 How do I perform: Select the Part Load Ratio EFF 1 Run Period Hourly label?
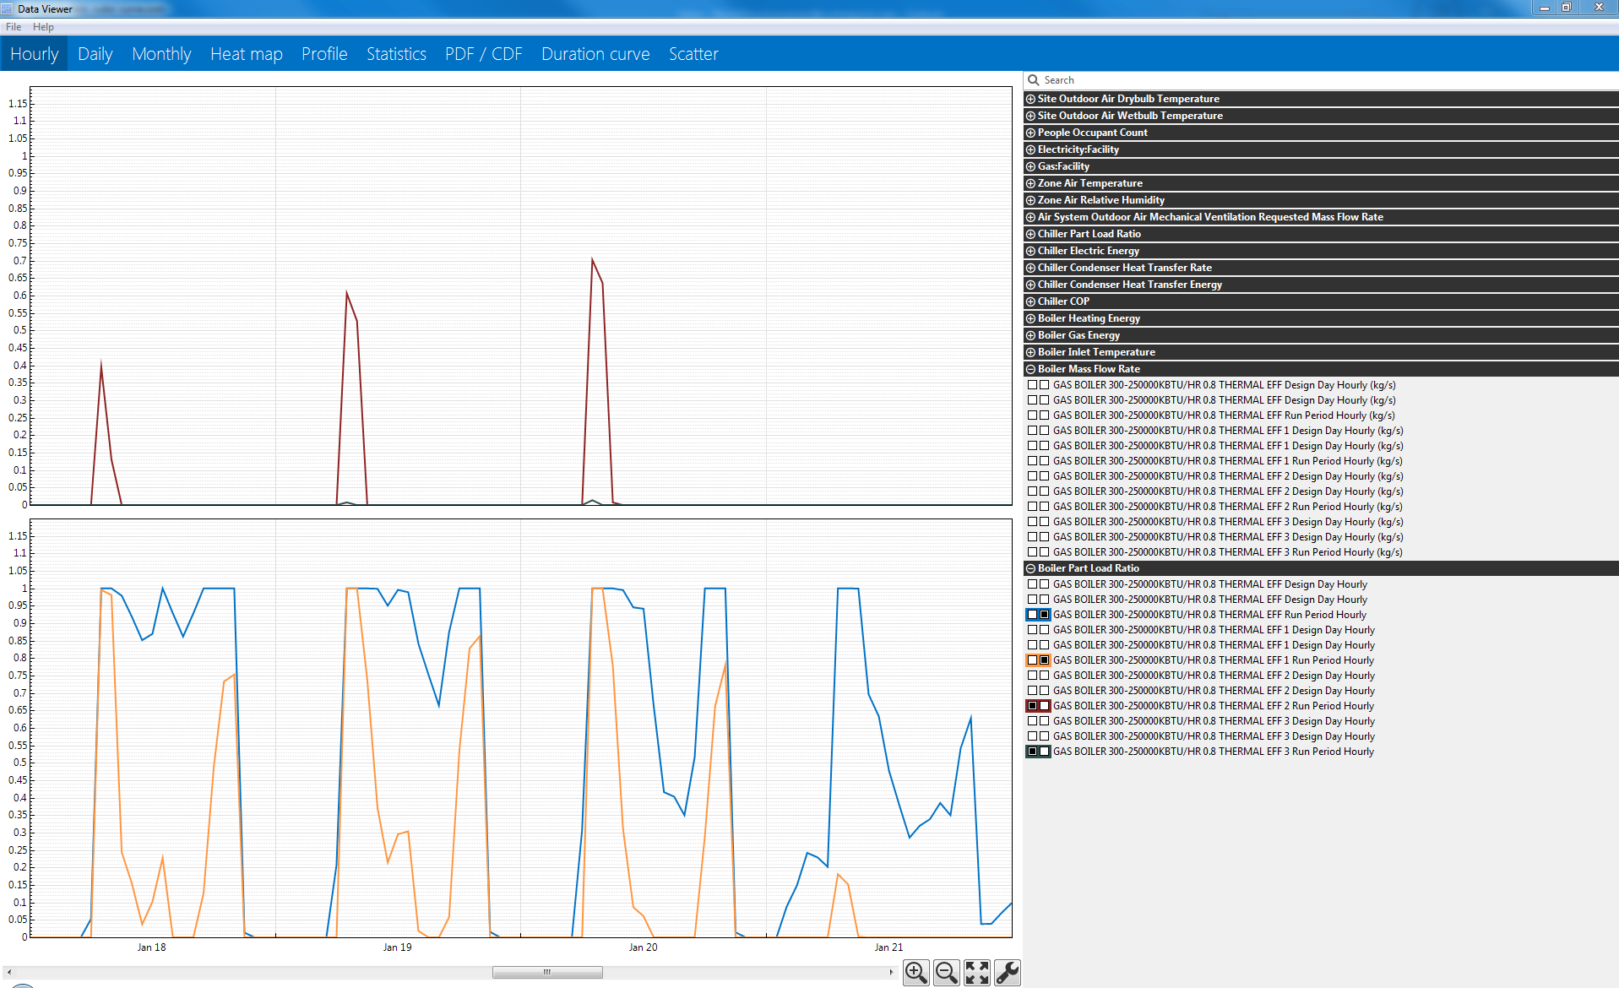pos(1214,660)
